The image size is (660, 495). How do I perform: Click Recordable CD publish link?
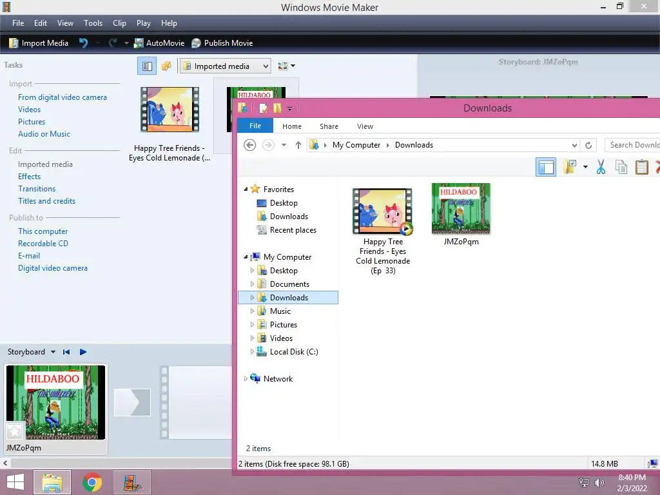coord(43,243)
